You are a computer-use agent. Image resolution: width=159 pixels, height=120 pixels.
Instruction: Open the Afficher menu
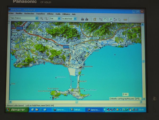pos(50,14)
